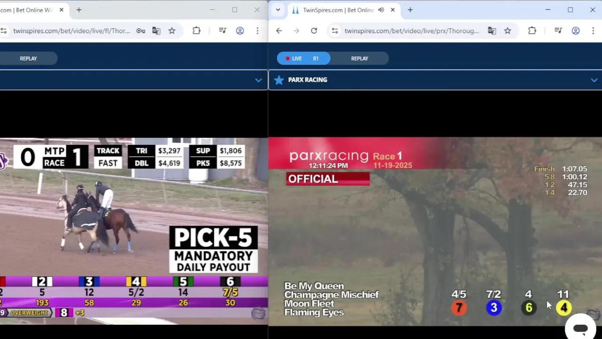Open Chrome menu in left window
The image size is (602, 339).
click(257, 31)
